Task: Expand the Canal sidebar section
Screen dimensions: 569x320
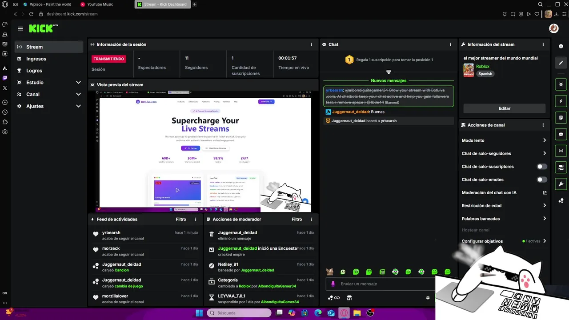Action: tap(50, 94)
